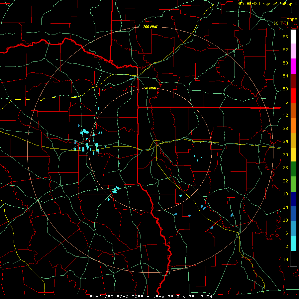Click the navy blue swatch below 18

click(x=293, y=199)
